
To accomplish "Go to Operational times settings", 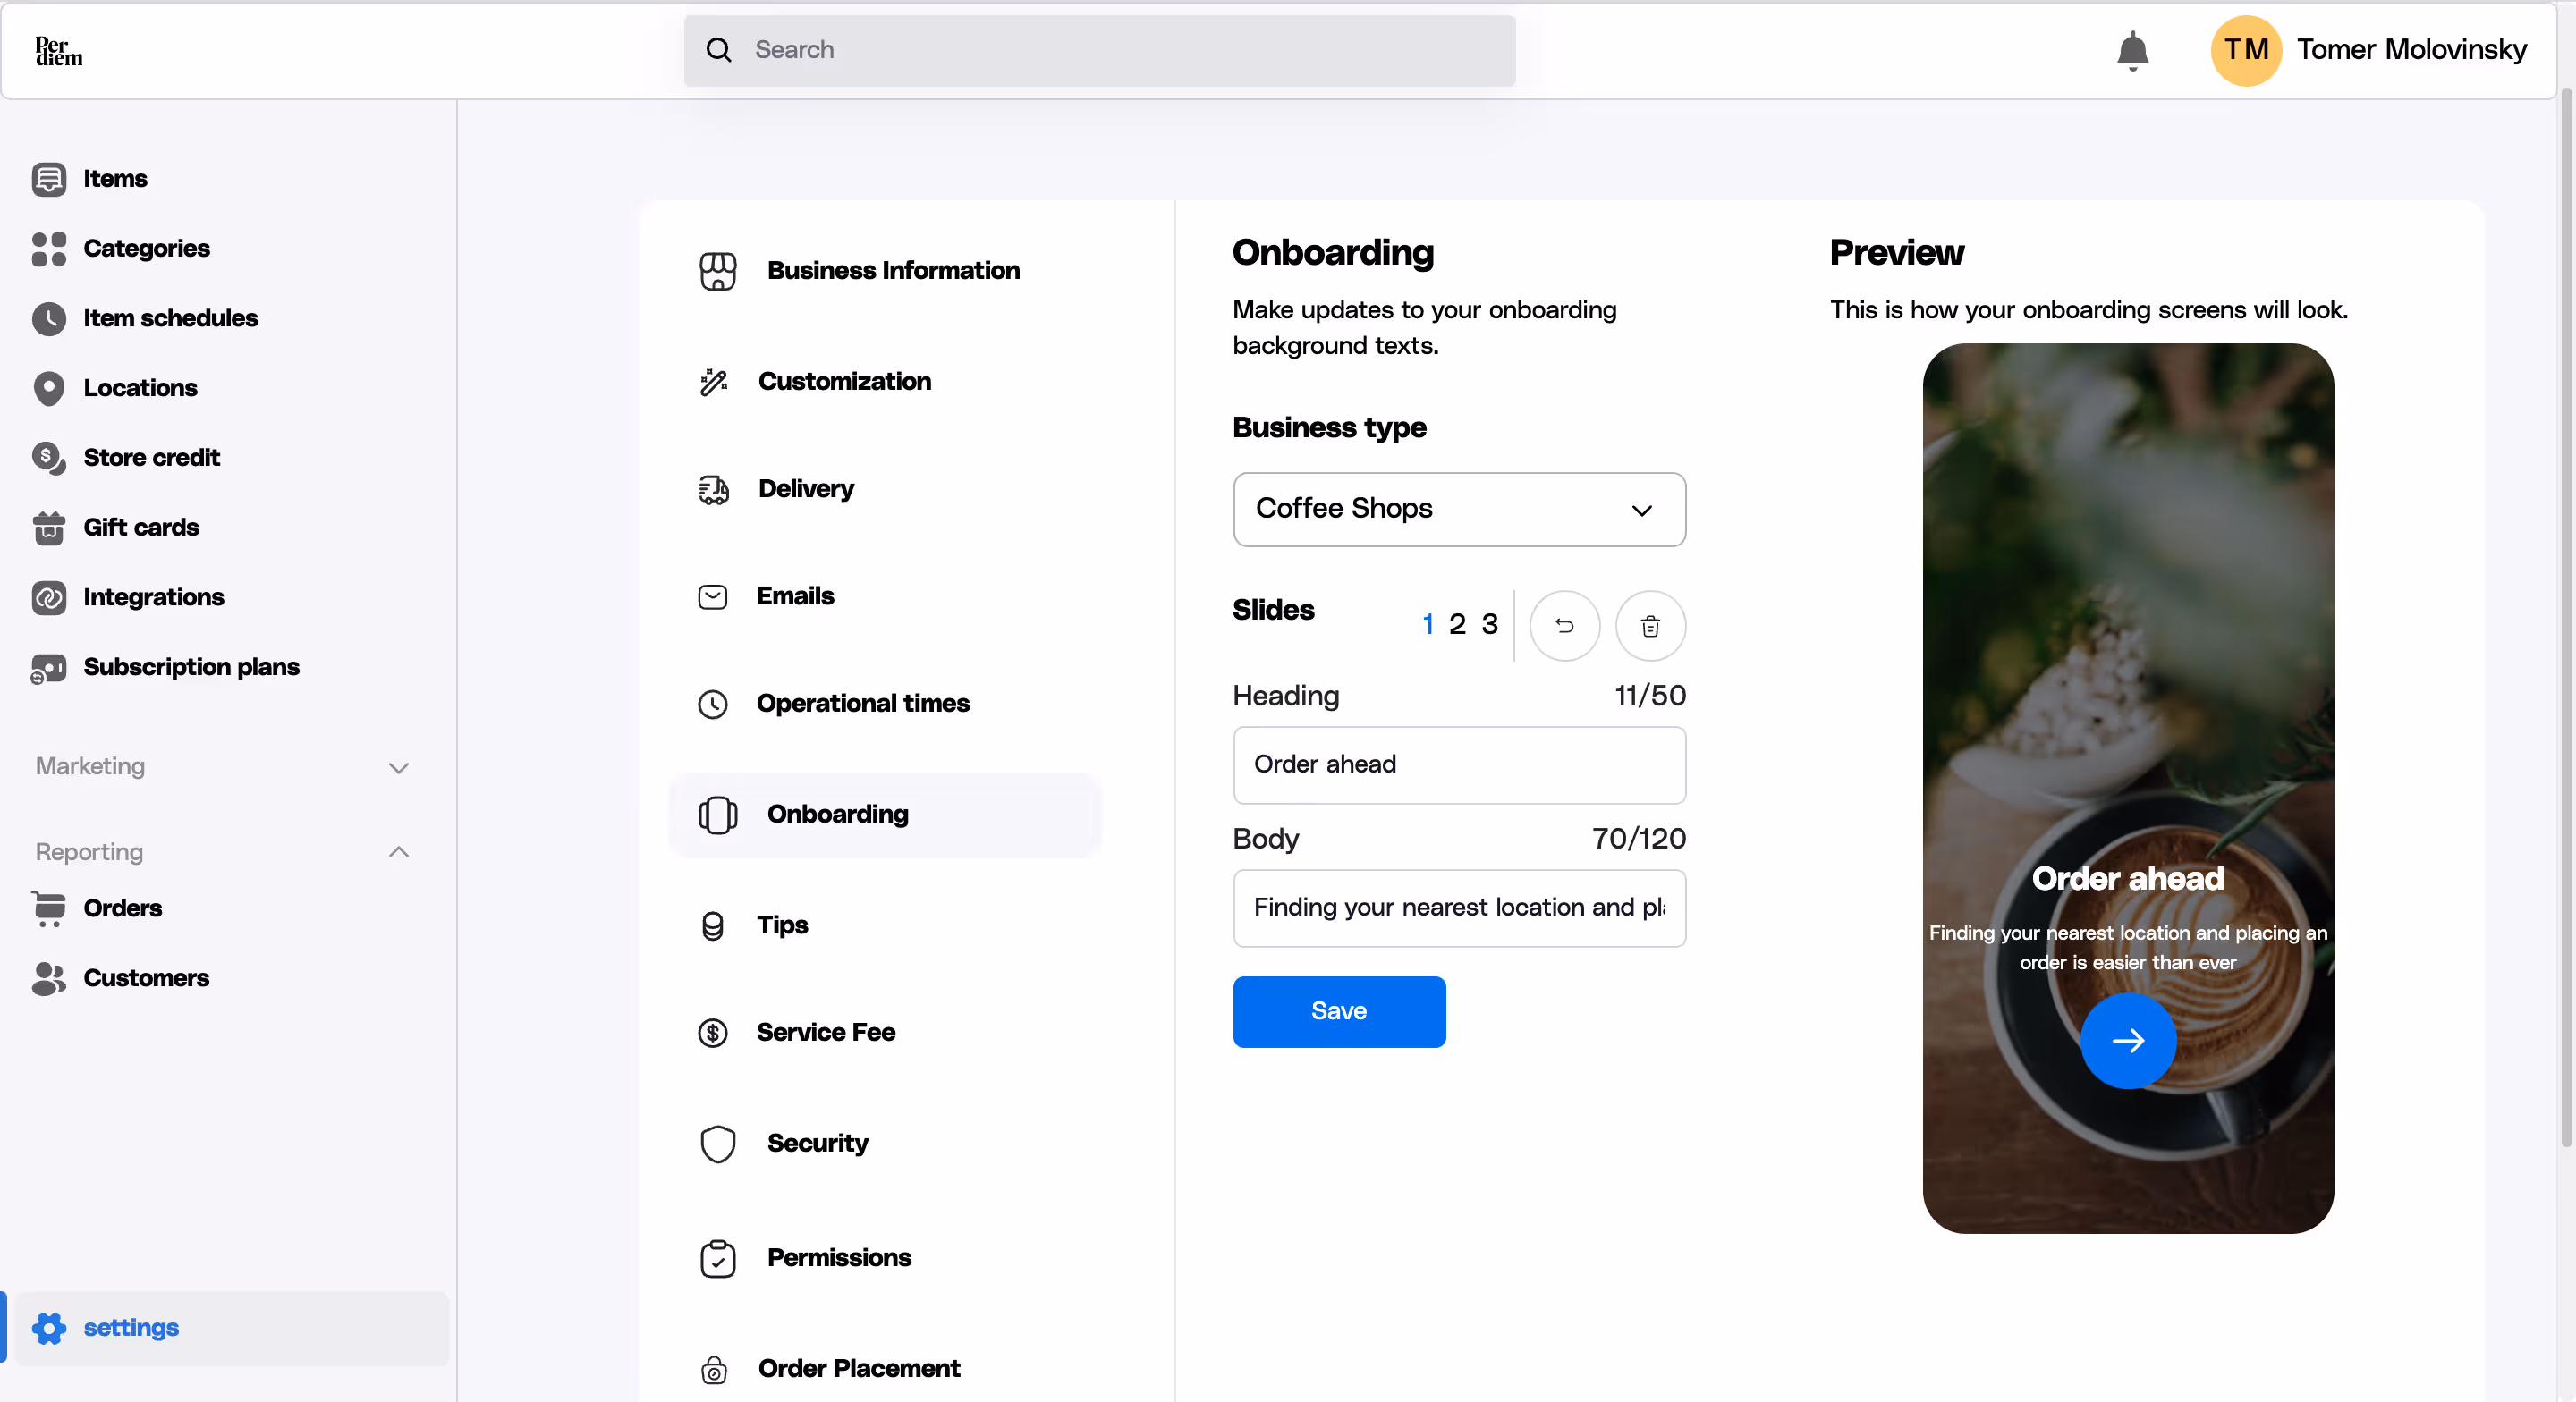I will coord(862,703).
